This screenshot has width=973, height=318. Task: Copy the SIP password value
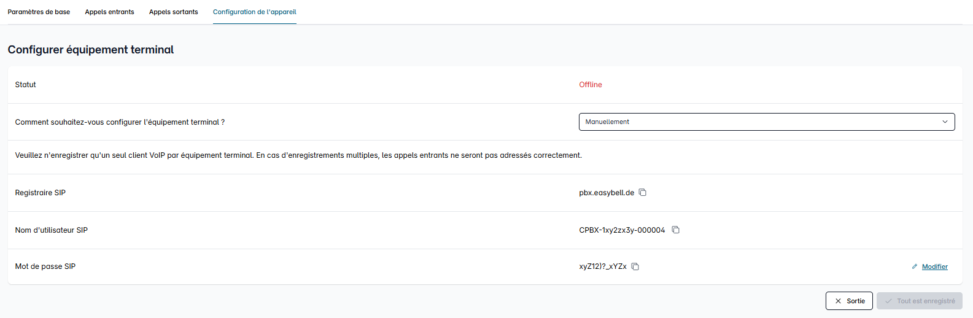coord(635,266)
